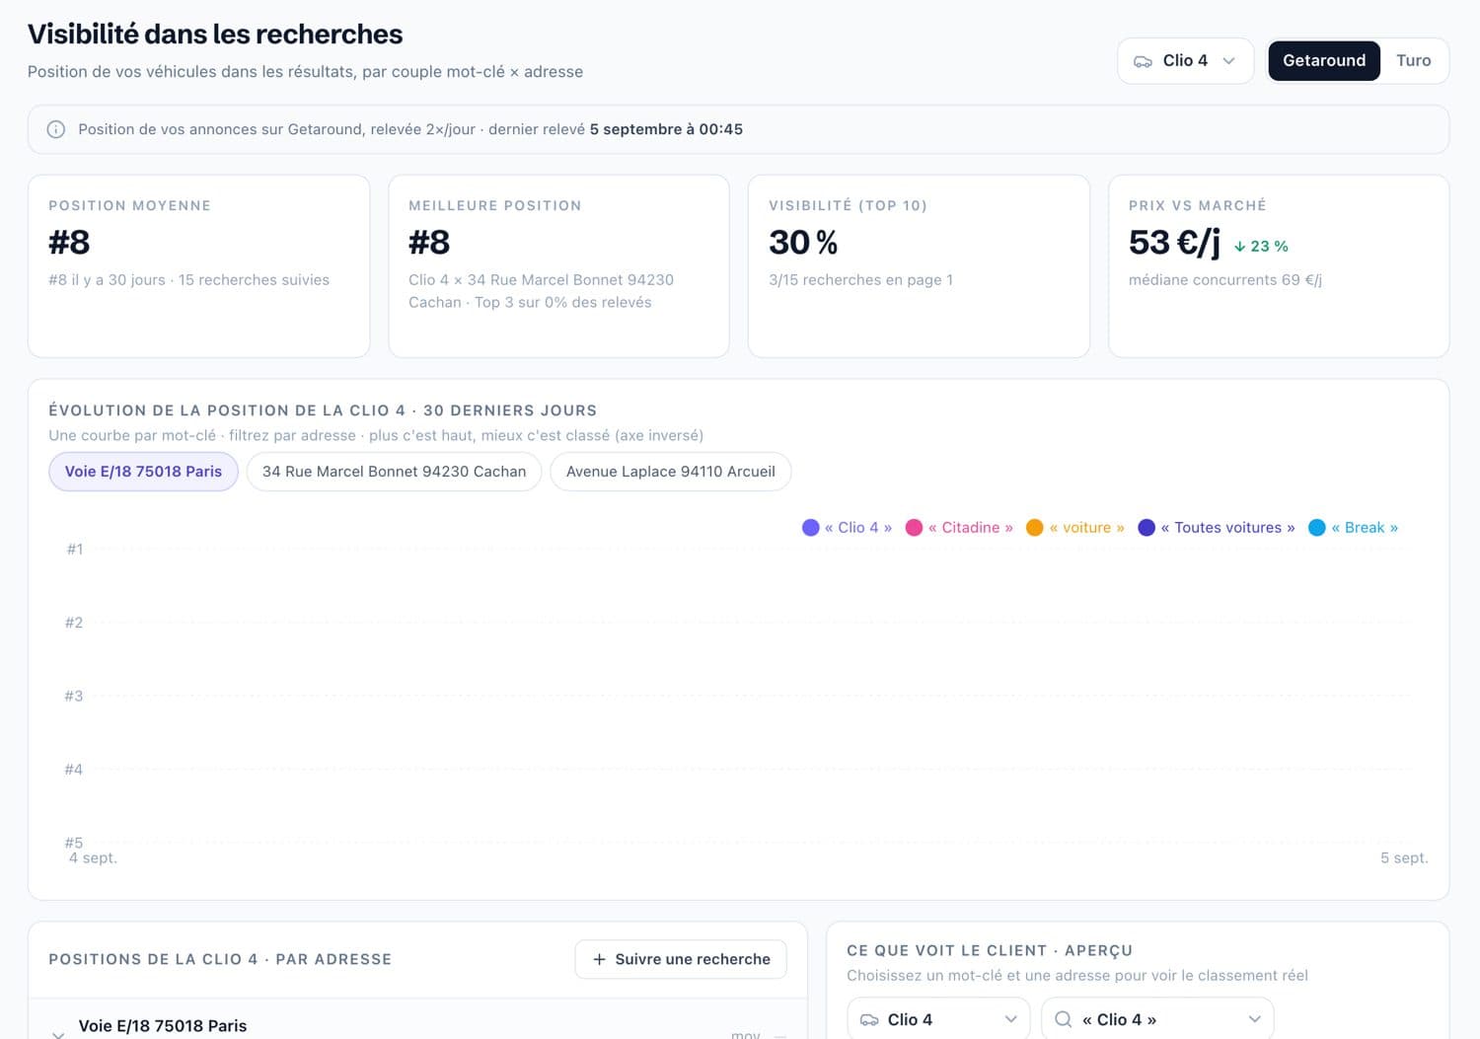
Task: Click the #8 value under Meilleure position
Action: pyautogui.click(x=429, y=242)
